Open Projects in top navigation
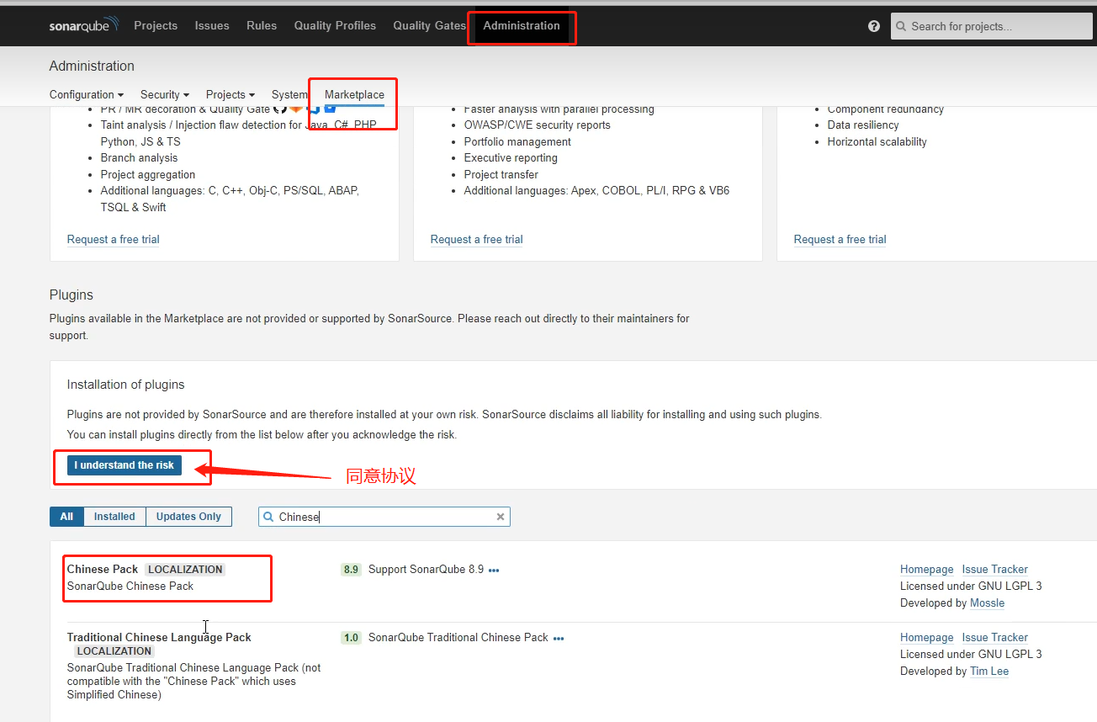The width and height of the screenshot is (1097, 722). pos(156,25)
